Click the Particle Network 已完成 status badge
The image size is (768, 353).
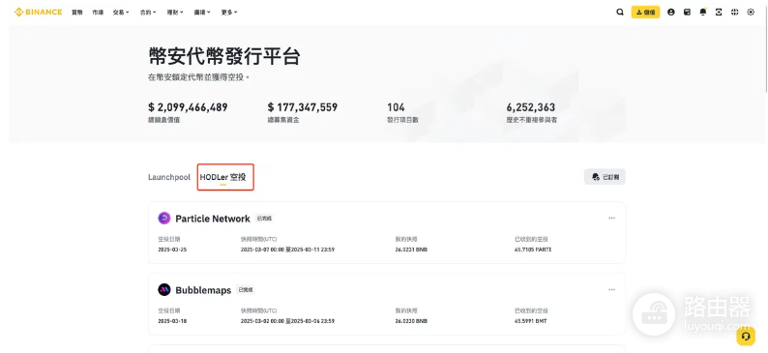264,219
